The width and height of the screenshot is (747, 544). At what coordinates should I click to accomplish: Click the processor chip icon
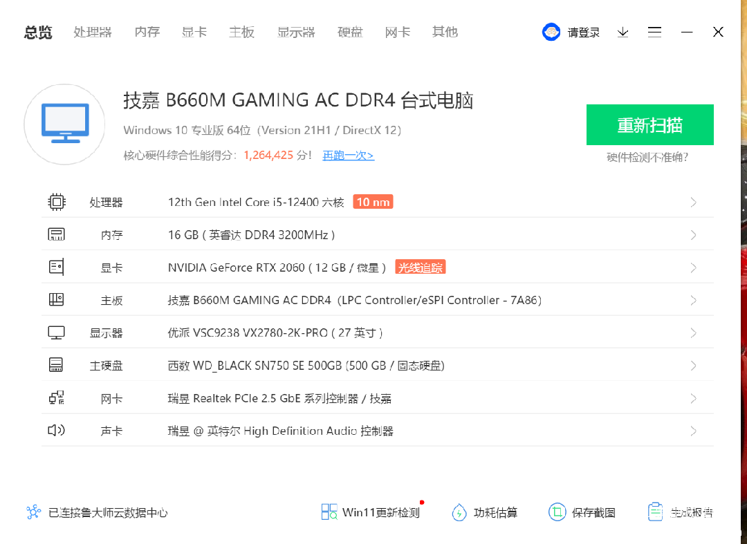pyautogui.click(x=57, y=202)
